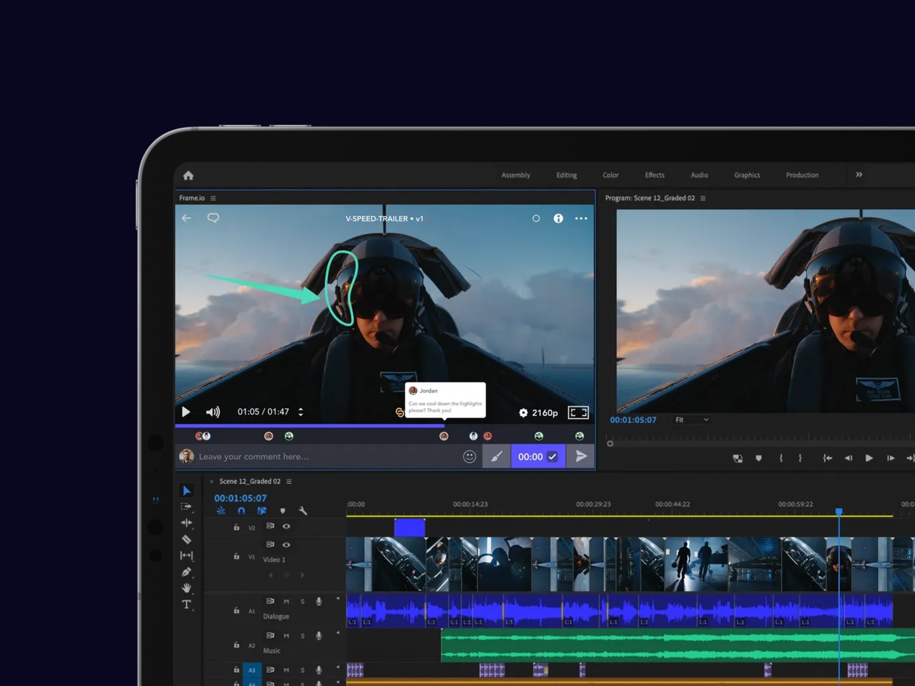Switch to the Color workspace

point(610,175)
